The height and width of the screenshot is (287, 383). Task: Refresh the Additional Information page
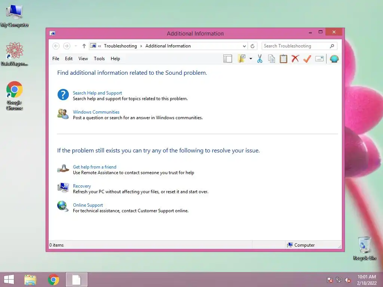252,46
